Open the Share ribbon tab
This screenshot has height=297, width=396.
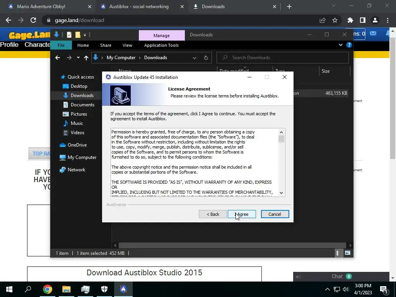[106, 45]
